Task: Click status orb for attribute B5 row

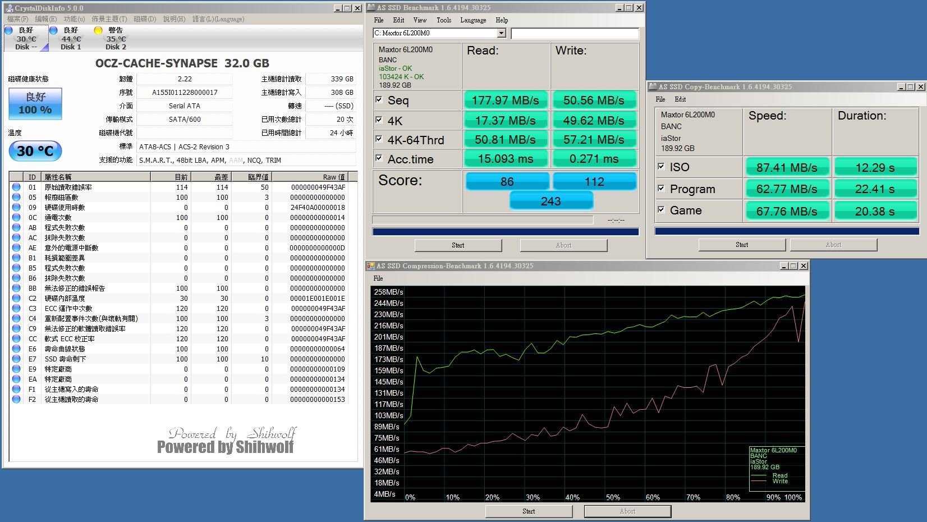Action: click(x=16, y=268)
